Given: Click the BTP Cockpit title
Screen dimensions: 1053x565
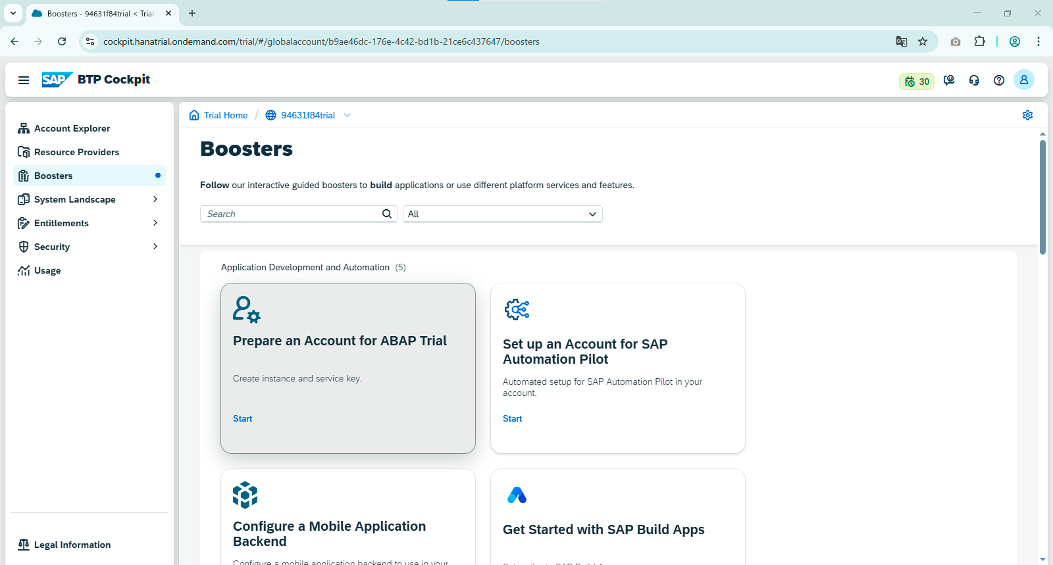Looking at the screenshot, I should [114, 80].
